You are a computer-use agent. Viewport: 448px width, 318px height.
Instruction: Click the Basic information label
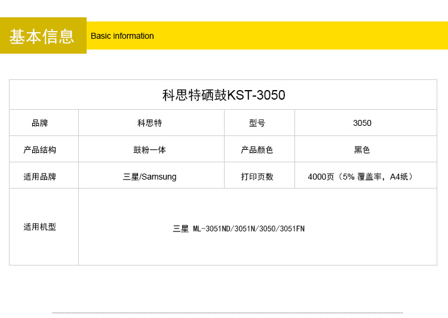pos(122,36)
